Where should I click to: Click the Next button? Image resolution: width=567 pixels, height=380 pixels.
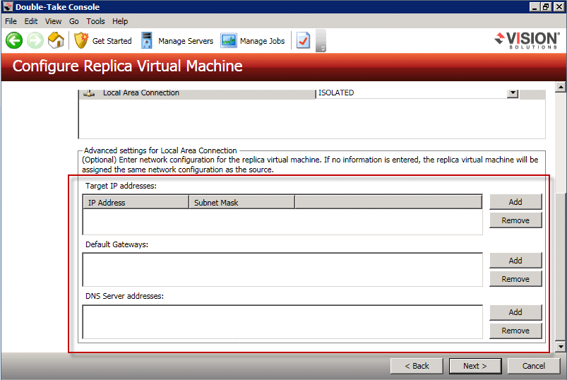(475, 366)
